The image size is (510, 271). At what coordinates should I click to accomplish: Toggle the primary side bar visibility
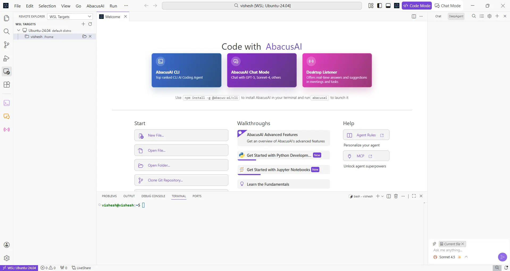(x=379, y=6)
